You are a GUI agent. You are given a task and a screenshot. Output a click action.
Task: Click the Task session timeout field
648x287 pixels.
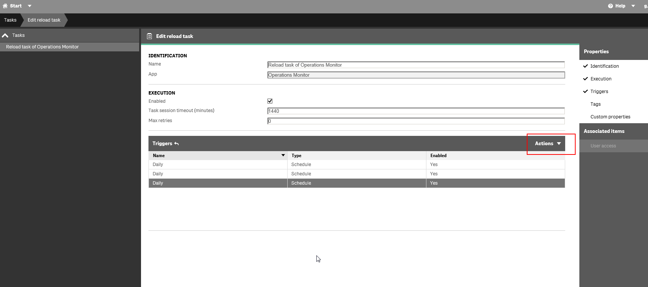[416, 111]
